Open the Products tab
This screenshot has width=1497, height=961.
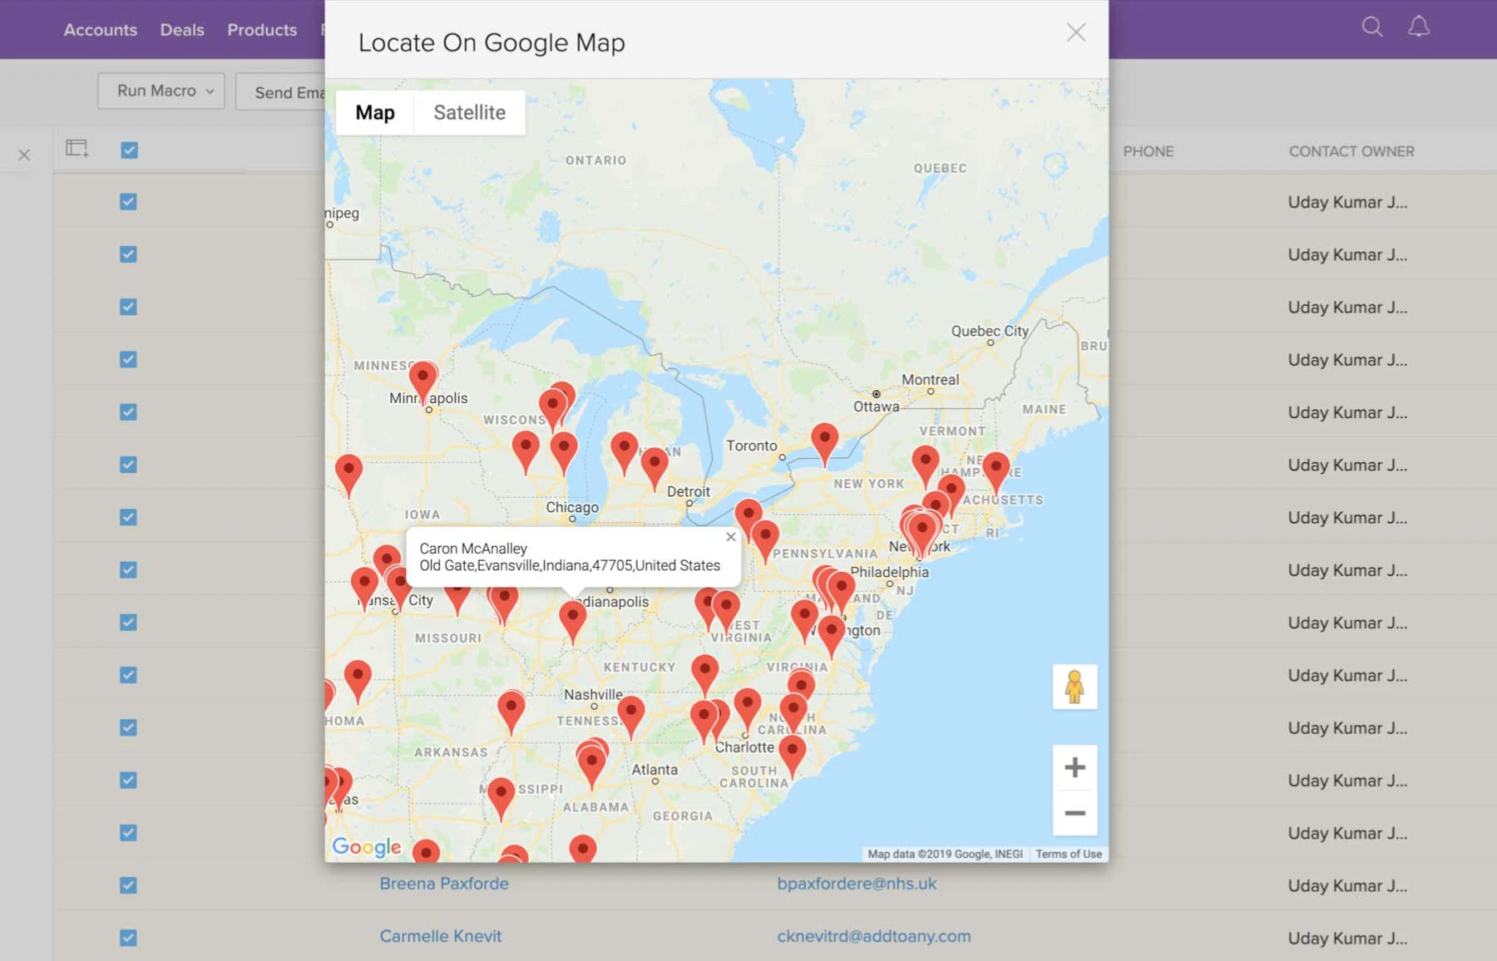pyautogui.click(x=262, y=30)
